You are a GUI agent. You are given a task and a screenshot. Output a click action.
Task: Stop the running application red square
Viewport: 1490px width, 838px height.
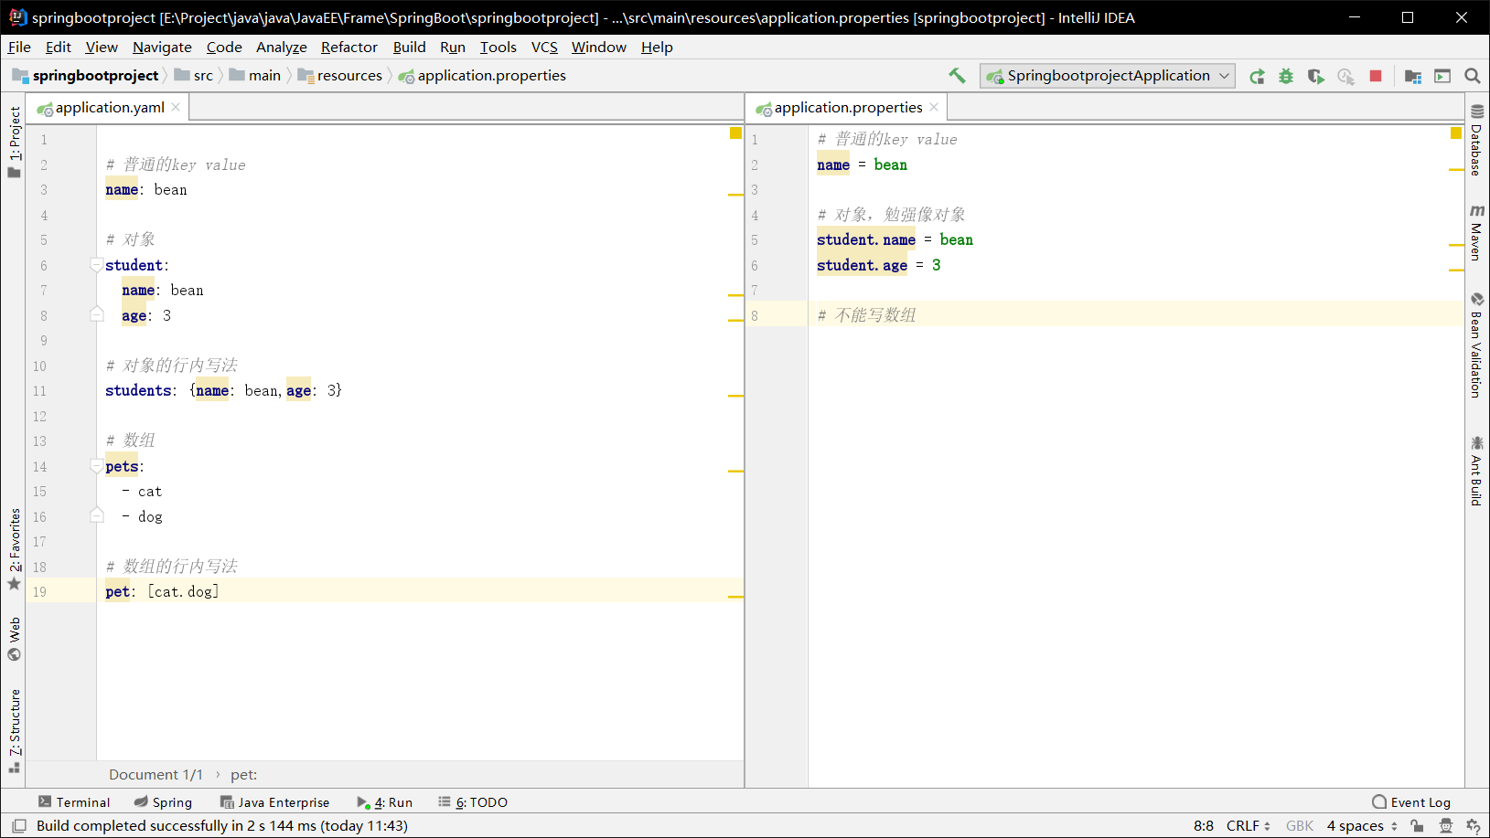tap(1375, 76)
